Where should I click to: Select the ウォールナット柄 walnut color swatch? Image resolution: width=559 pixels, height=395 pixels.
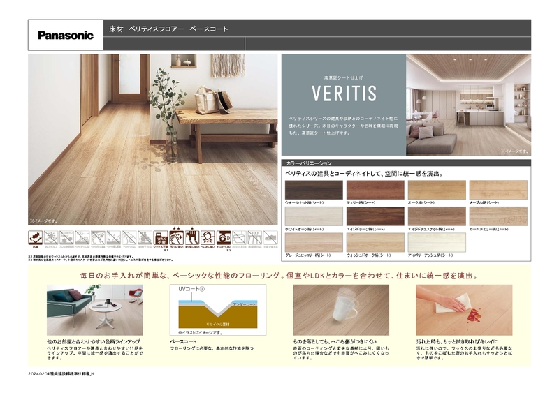click(x=314, y=190)
